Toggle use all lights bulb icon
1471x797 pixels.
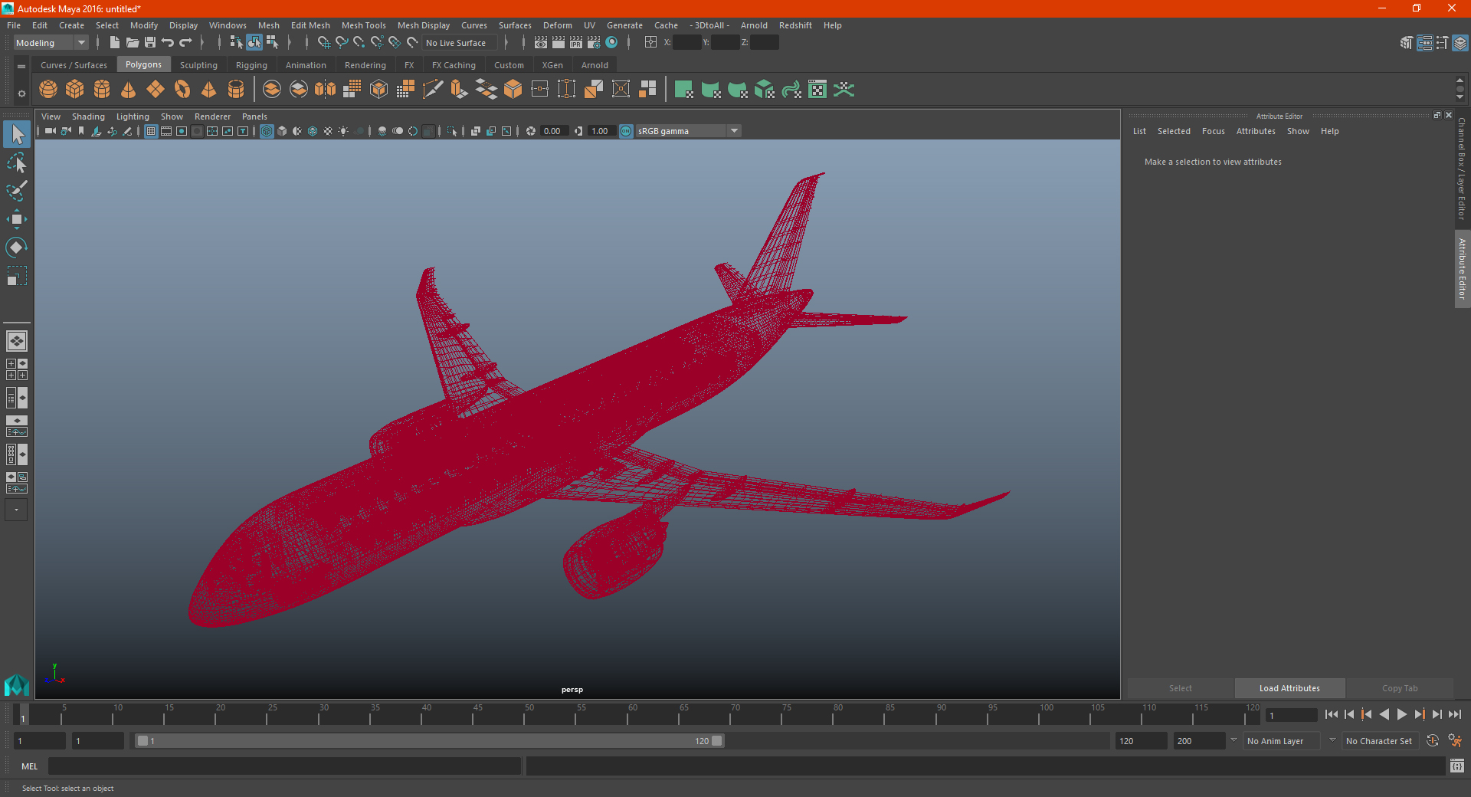343,131
